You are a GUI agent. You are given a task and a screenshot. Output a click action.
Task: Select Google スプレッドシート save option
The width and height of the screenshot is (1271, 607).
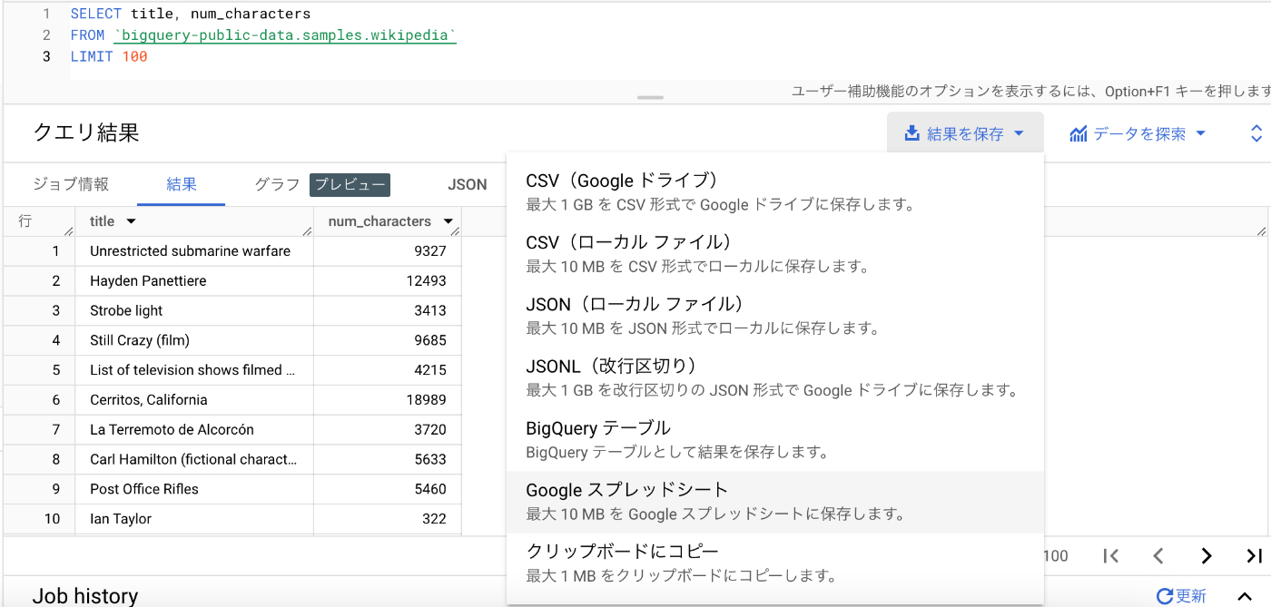point(774,501)
